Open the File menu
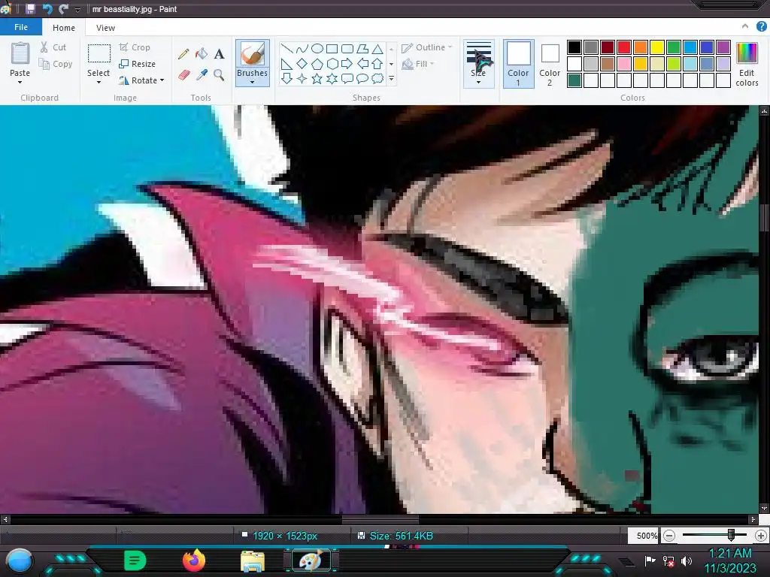 (x=21, y=27)
